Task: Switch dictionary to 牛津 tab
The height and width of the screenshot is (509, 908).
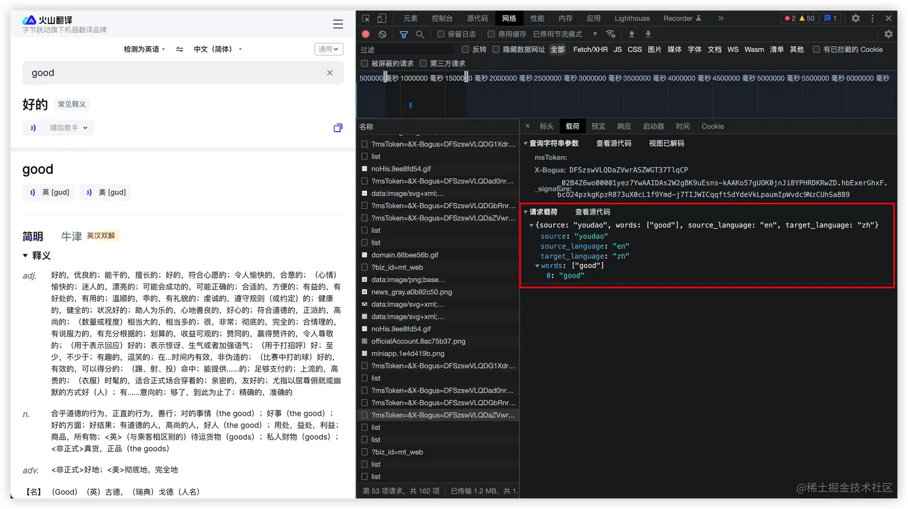Action: pyautogui.click(x=71, y=236)
